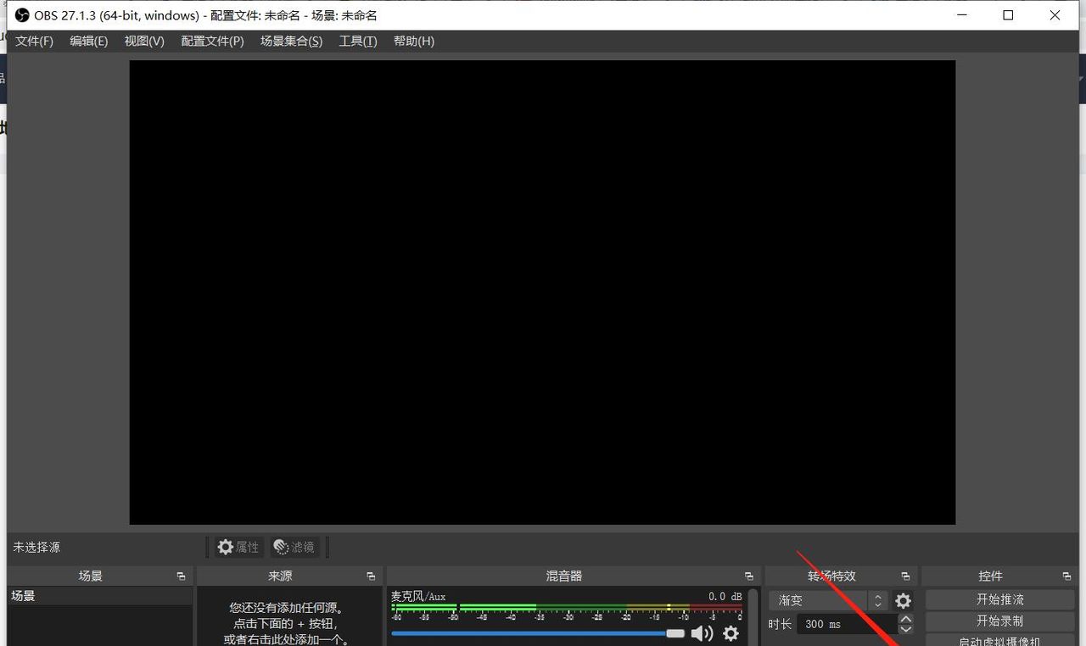The image size is (1086, 646).
Task: Open the 文件(F) menu
Action: 34,41
